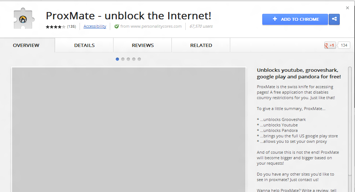Close the extension details dialog

[347, 8]
